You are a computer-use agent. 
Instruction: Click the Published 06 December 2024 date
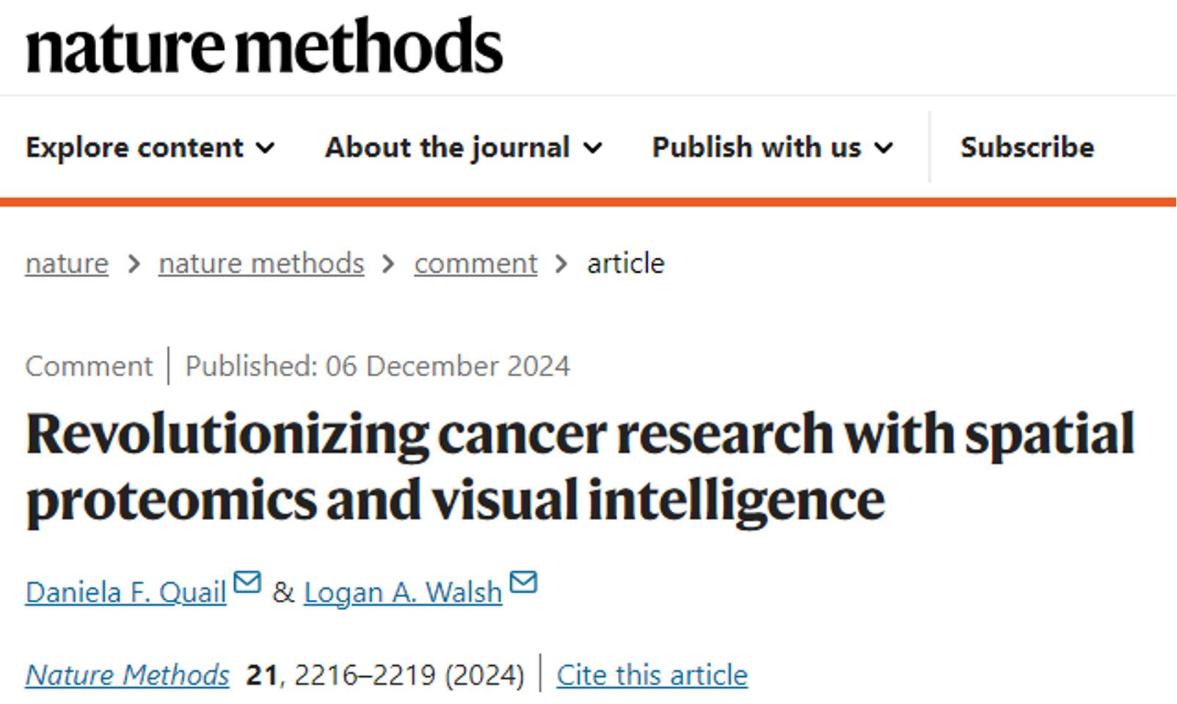point(377,366)
